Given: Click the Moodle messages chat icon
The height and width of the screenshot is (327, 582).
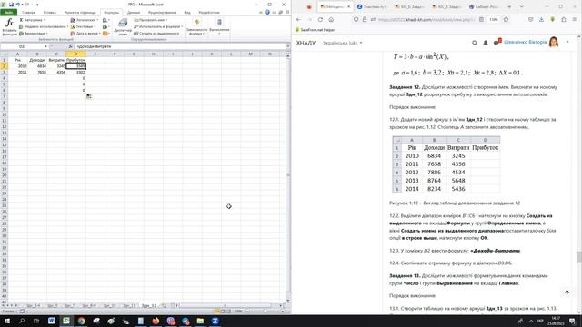Looking at the screenshot, I should coord(497,42).
